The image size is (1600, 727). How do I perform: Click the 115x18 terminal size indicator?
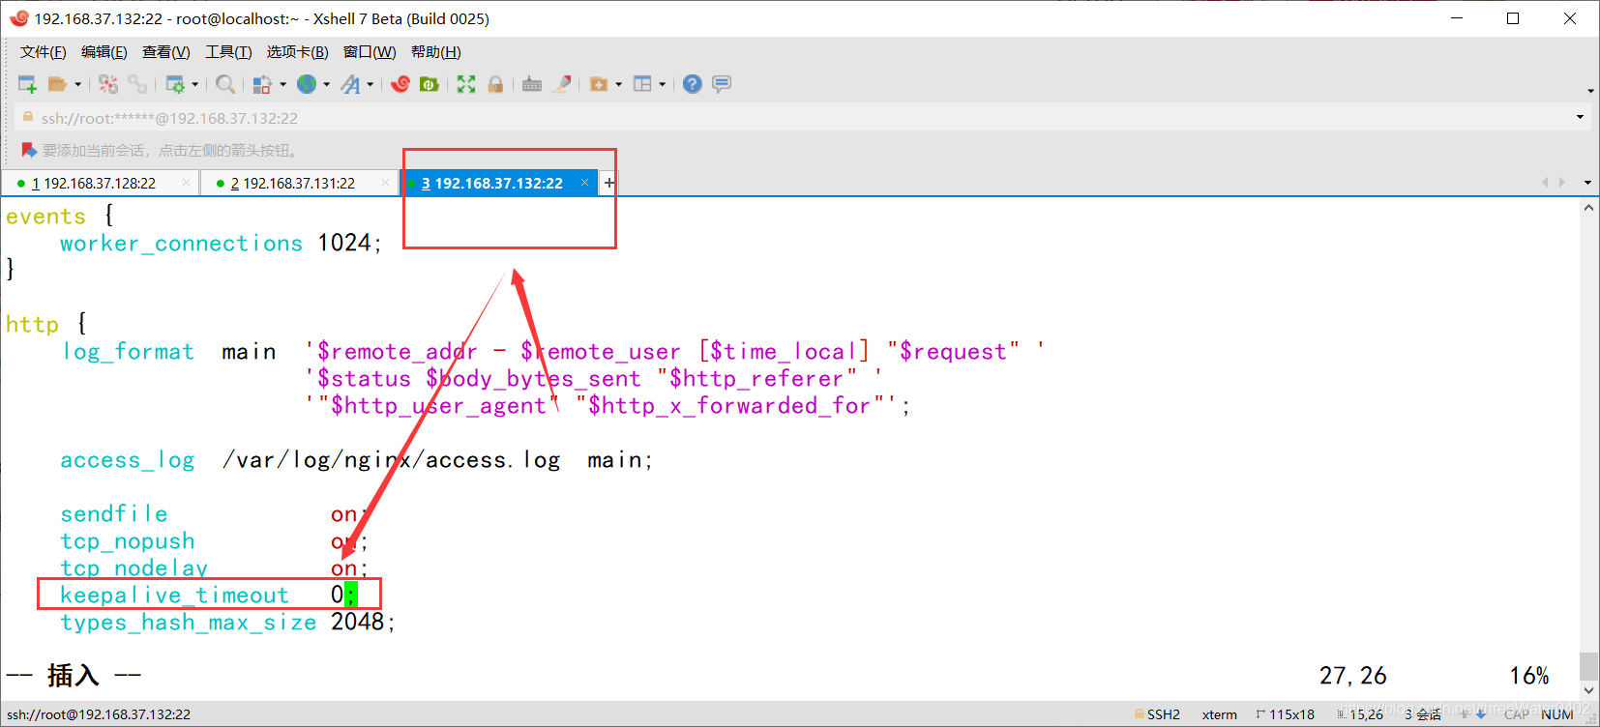[1286, 714]
